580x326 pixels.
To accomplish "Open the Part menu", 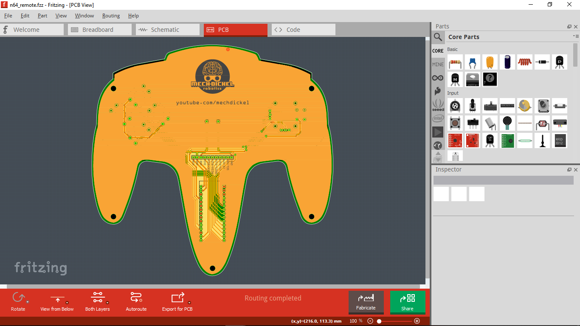I will tap(42, 16).
